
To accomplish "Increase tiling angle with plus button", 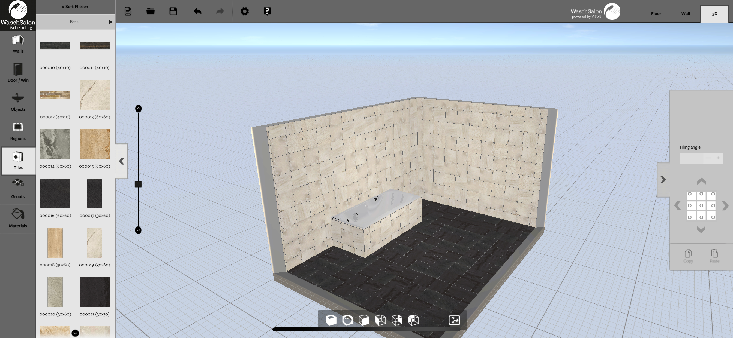I will tap(718, 158).
